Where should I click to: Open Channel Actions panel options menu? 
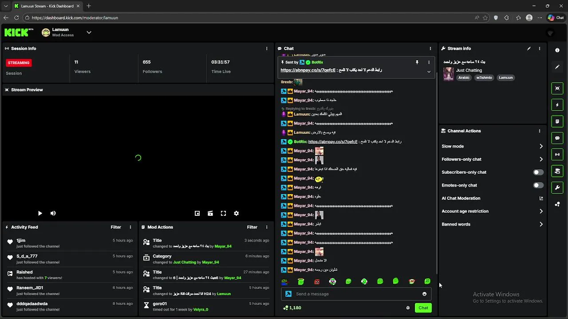[x=540, y=131]
